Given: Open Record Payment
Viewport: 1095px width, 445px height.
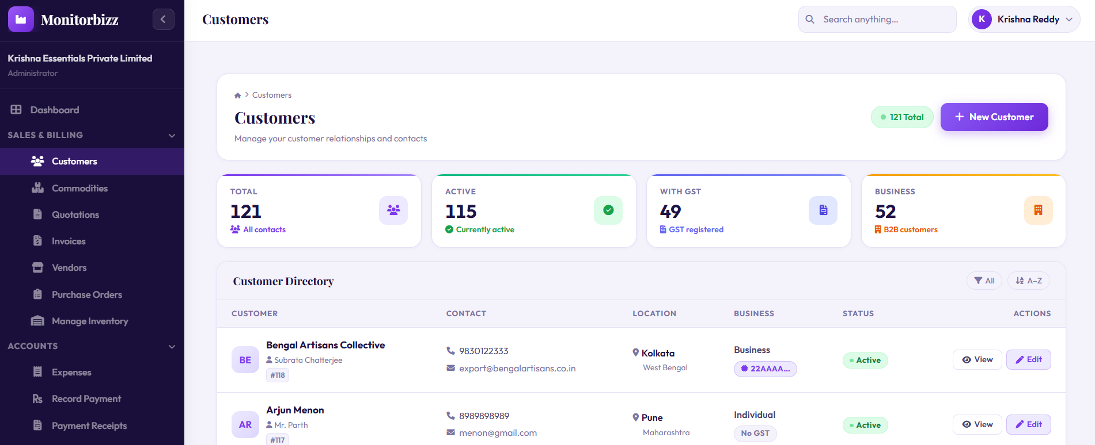Looking at the screenshot, I should (x=92, y=398).
